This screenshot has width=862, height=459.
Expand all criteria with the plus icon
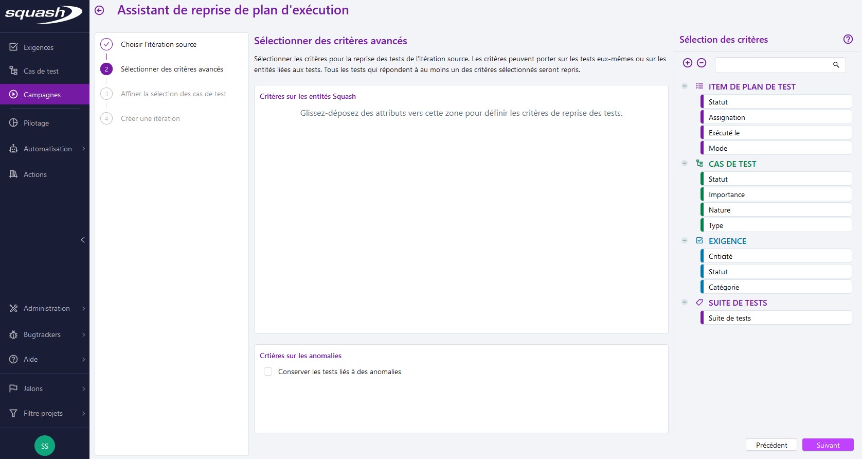687,63
